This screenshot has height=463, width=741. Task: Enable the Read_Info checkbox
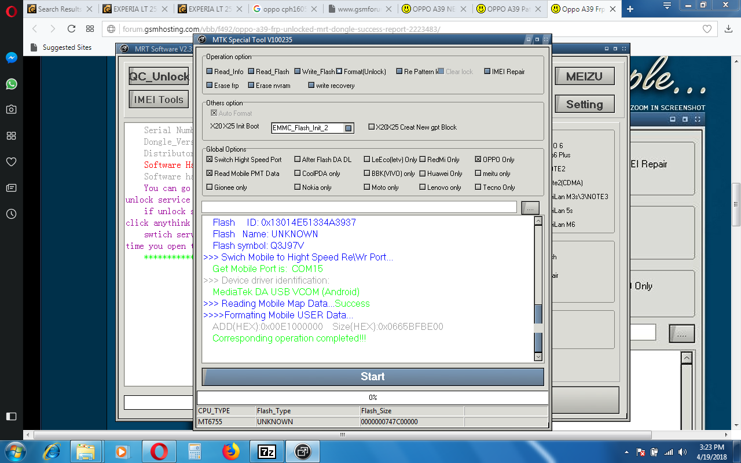pyautogui.click(x=210, y=72)
